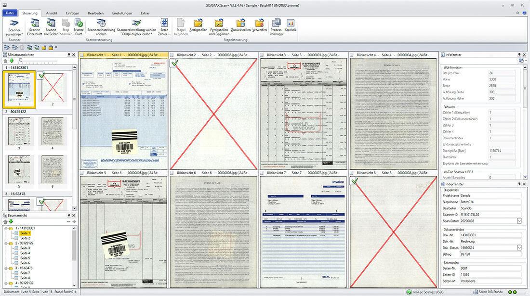The height and width of the screenshot is (296, 530).
Task: Toggle auto-hide pin on the Infofenster panel
Action: click(x=519, y=54)
